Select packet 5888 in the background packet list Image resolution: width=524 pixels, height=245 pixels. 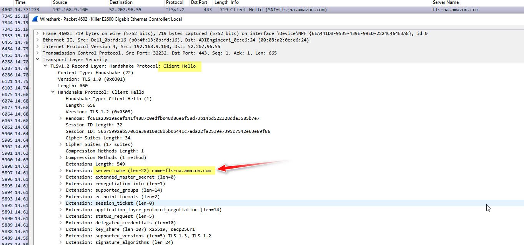(x=15, y=232)
